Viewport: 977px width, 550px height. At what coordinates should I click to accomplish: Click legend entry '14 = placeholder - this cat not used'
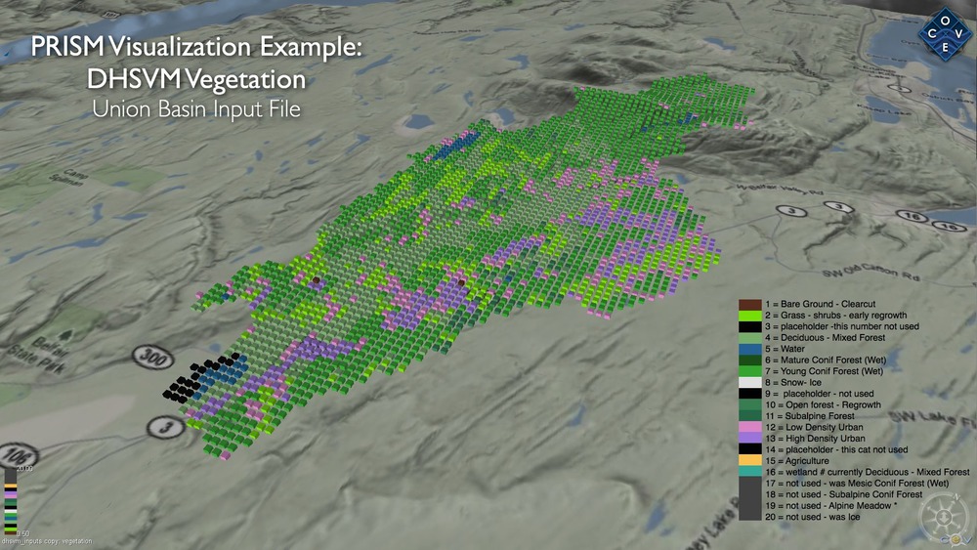tap(836, 449)
